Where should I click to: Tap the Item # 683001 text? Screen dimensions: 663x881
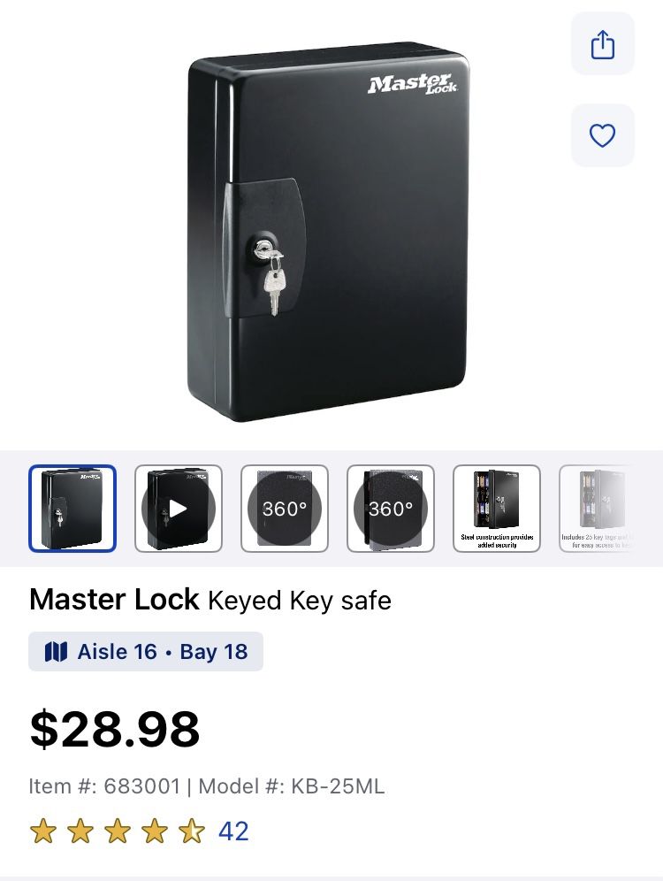[x=104, y=786]
